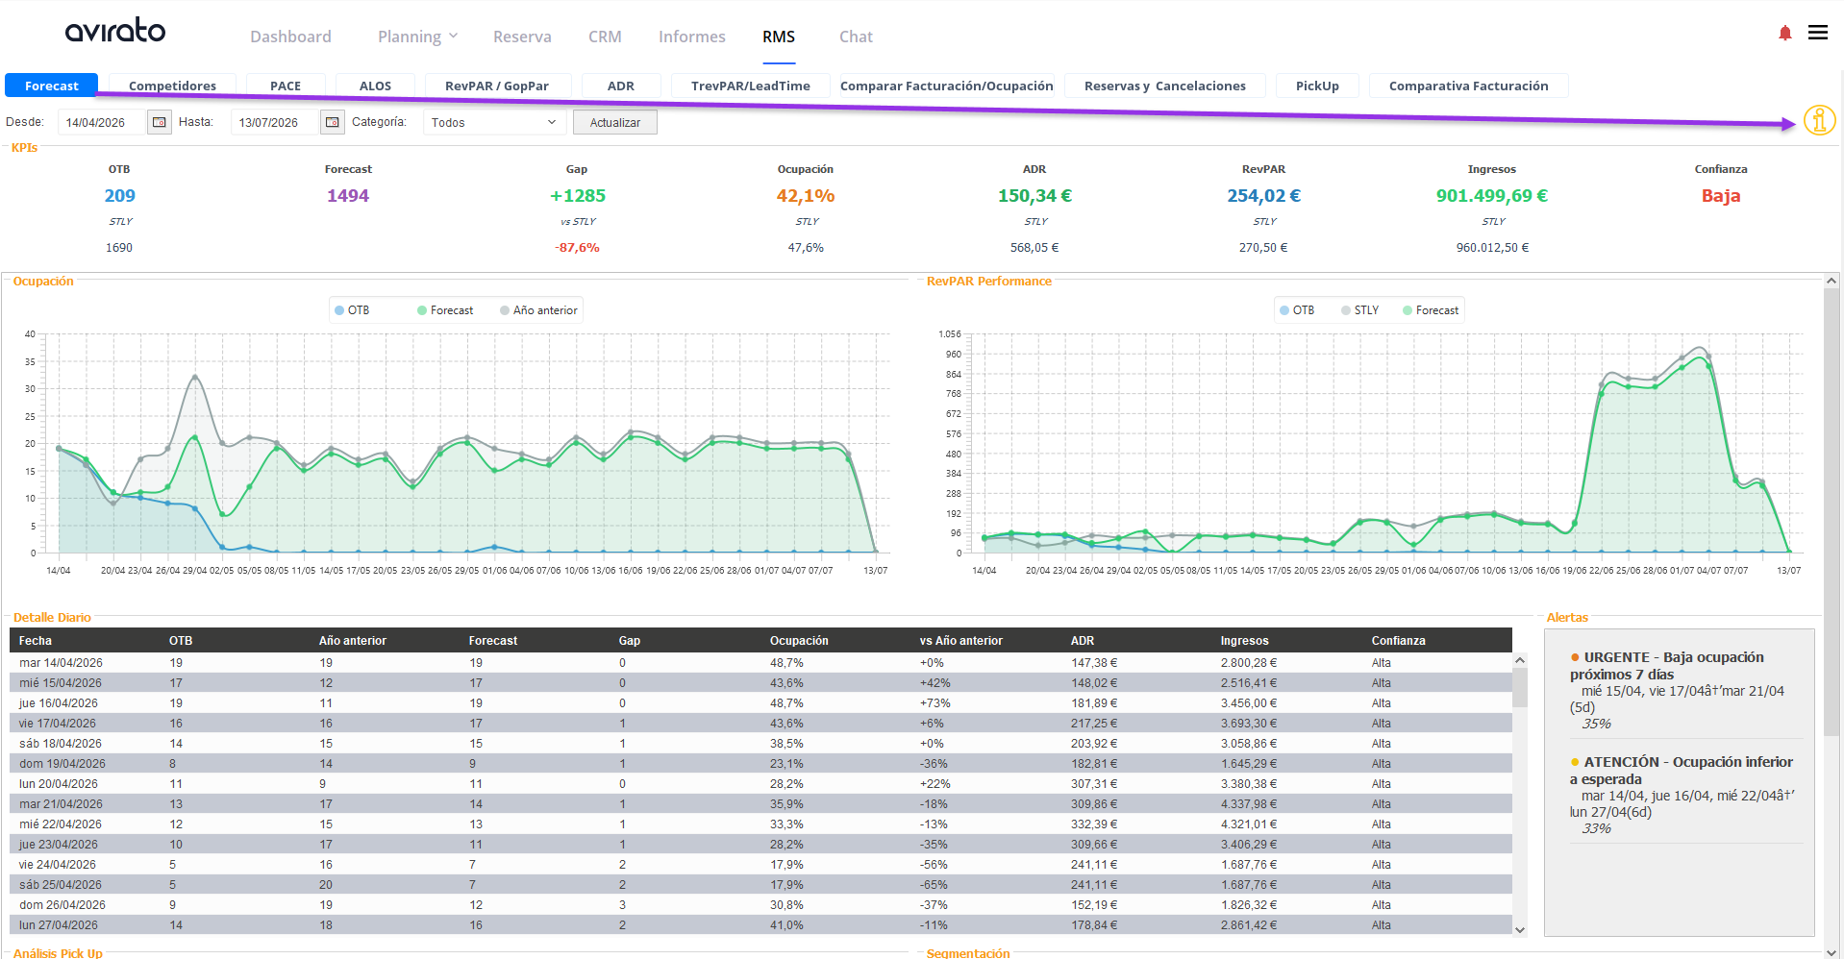Image resolution: width=1844 pixels, height=959 pixels.
Task: Open the Dashboard section
Action: (290, 37)
